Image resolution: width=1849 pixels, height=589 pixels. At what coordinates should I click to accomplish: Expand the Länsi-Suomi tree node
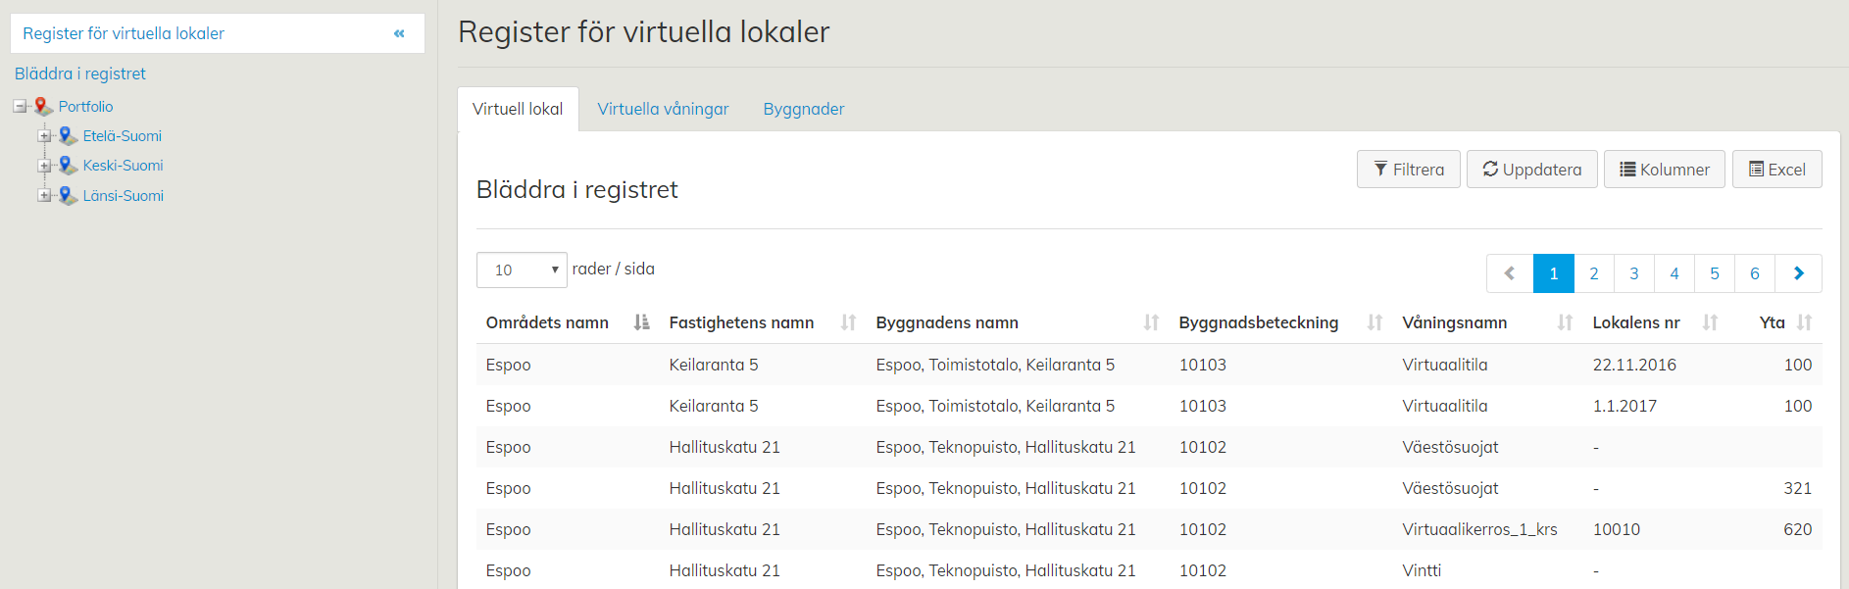tap(44, 196)
